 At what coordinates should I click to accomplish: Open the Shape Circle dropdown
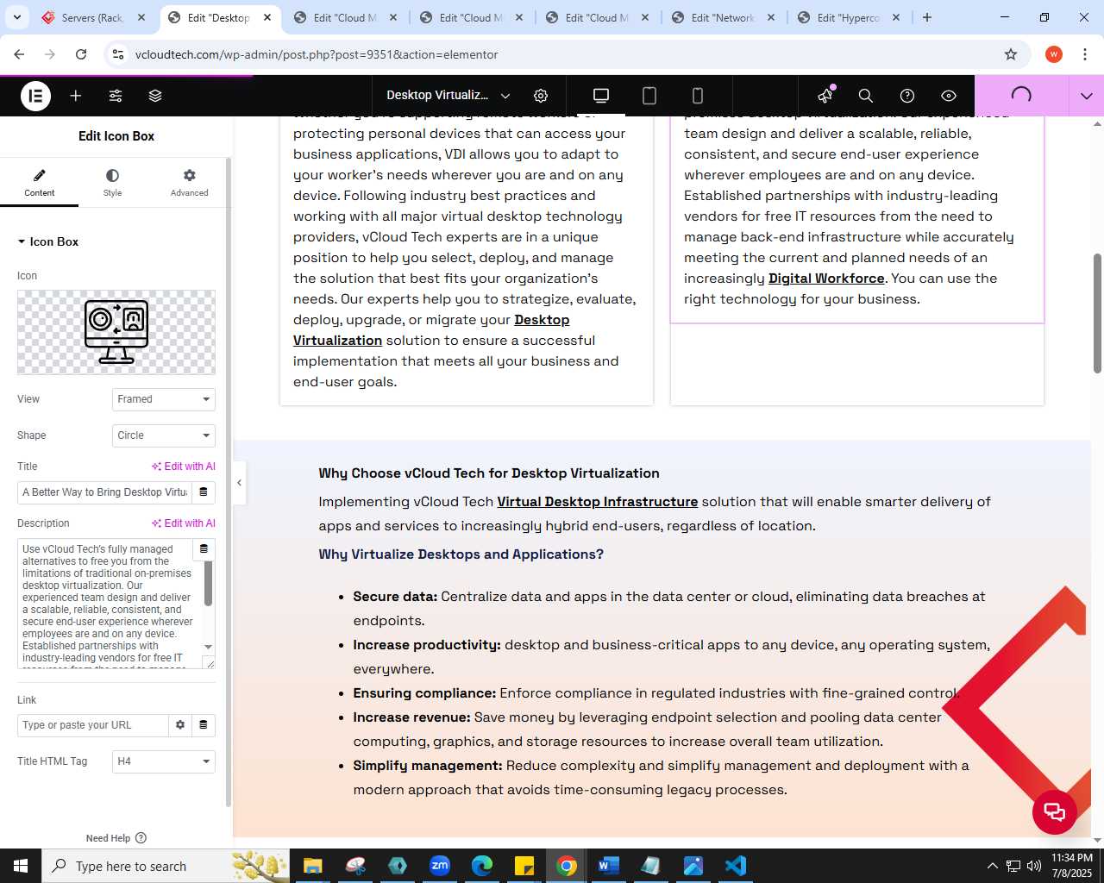pos(164,435)
